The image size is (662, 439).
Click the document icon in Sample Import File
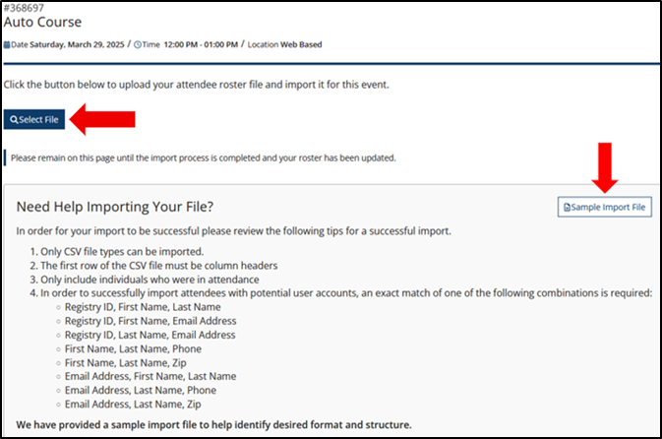pos(567,207)
